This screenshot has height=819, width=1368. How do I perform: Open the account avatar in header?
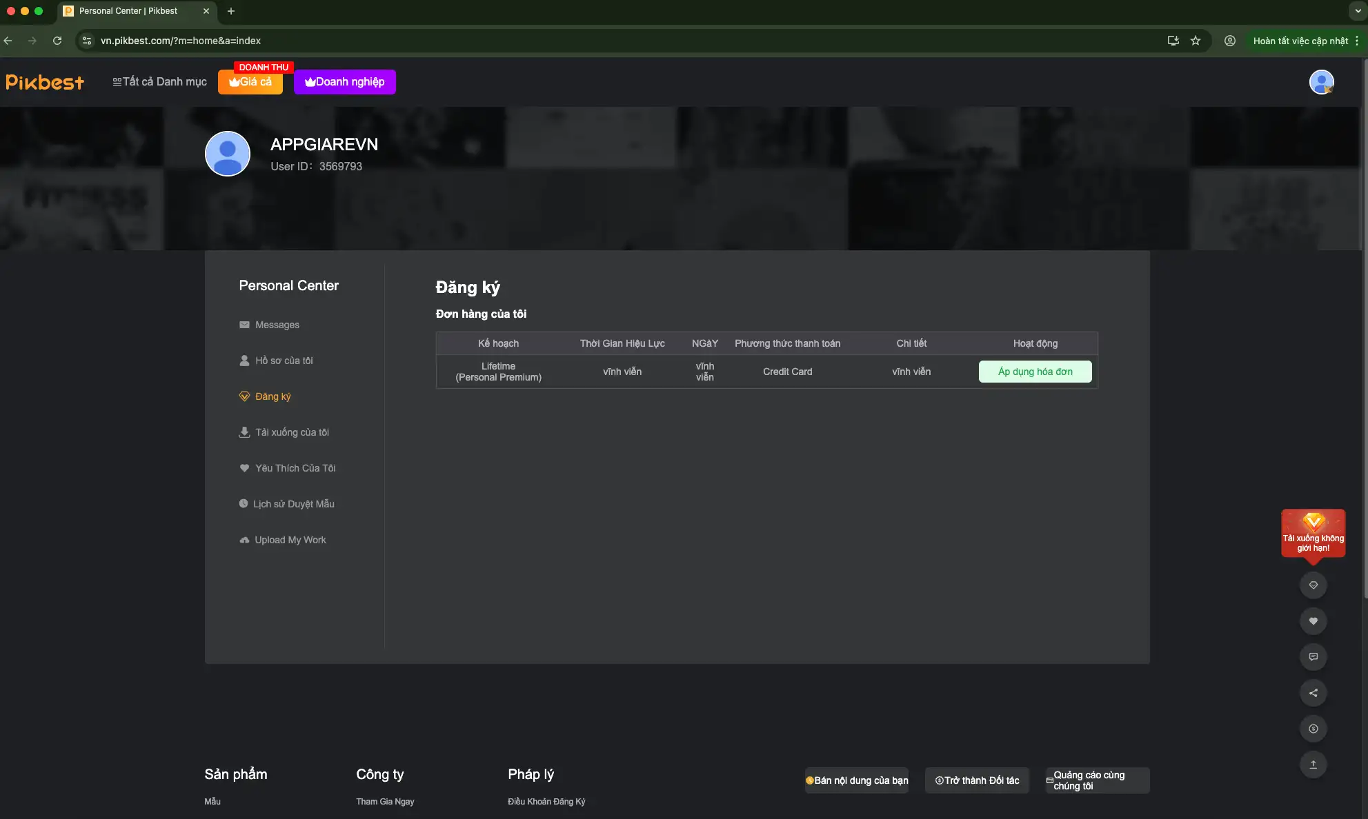point(1321,82)
